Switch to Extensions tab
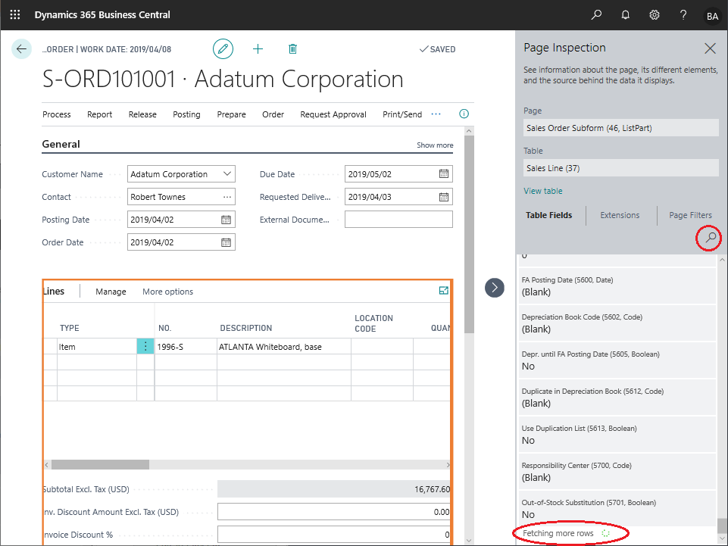The image size is (728, 546). click(x=620, y=215)
